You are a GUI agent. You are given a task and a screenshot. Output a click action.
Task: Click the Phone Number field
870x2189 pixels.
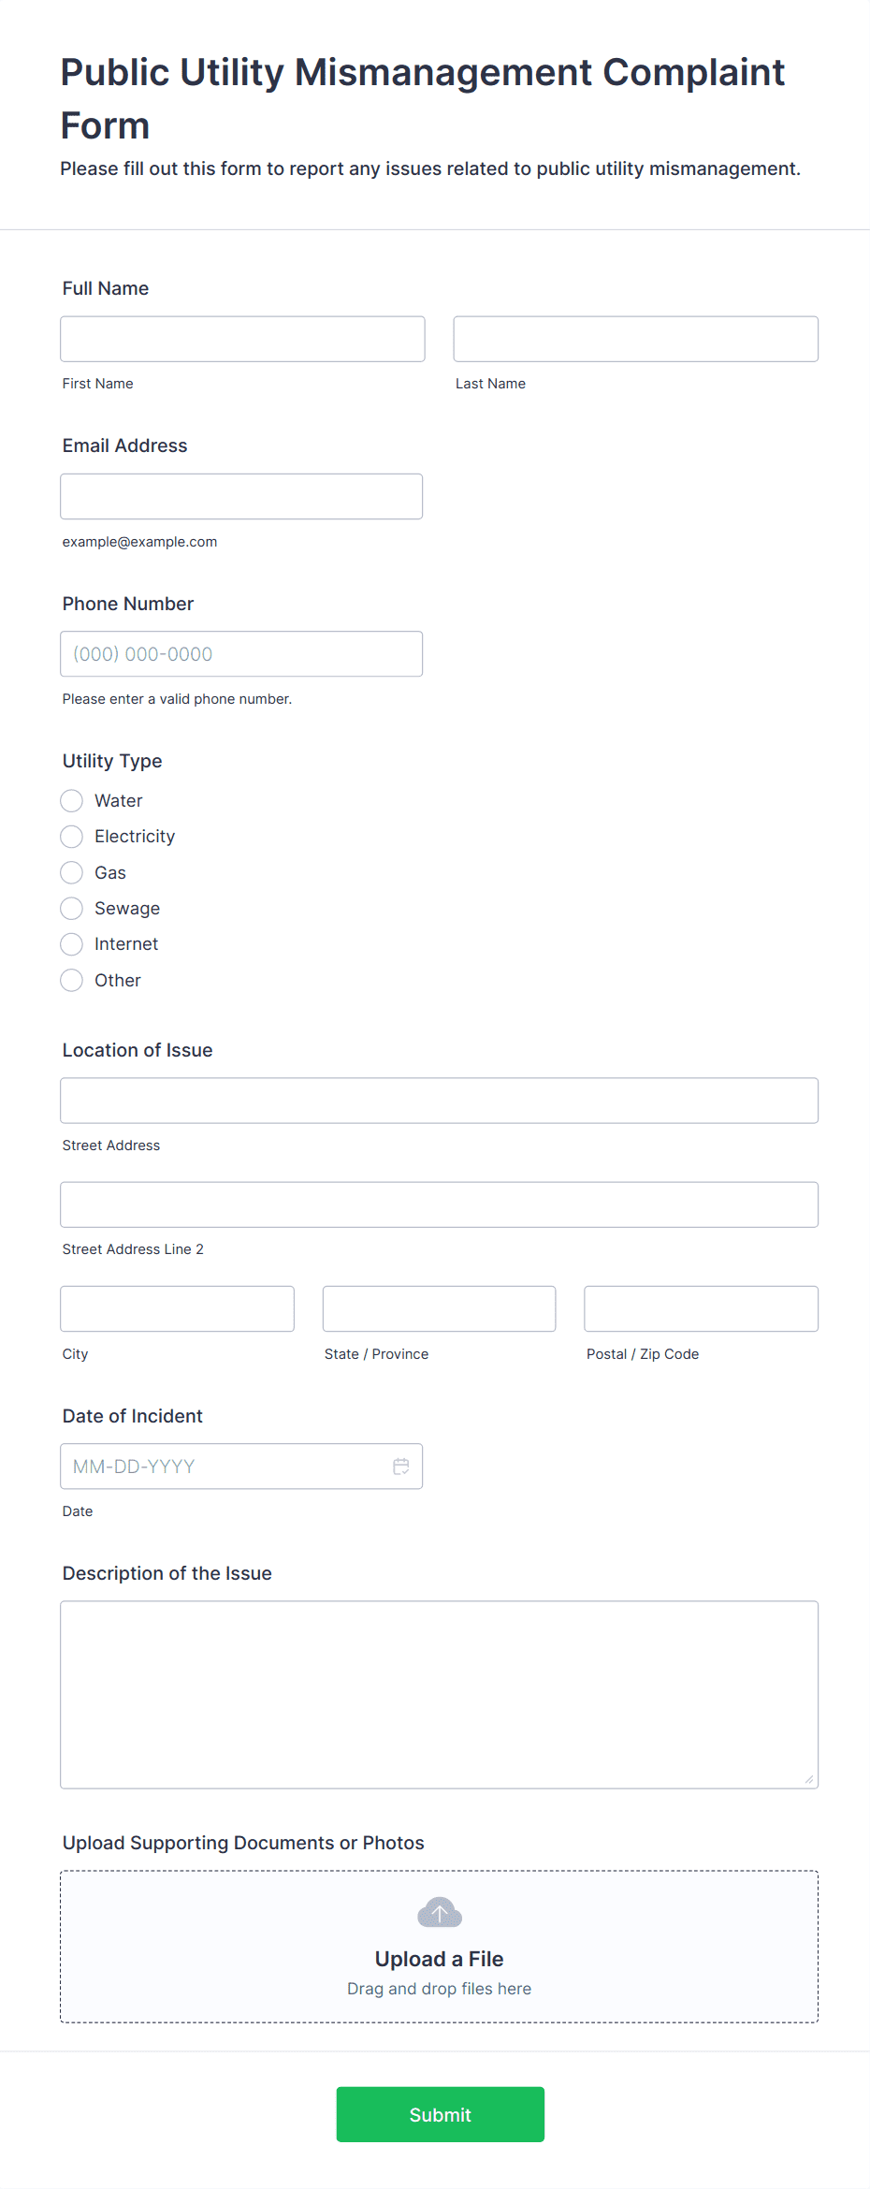(x=241, y=654)
